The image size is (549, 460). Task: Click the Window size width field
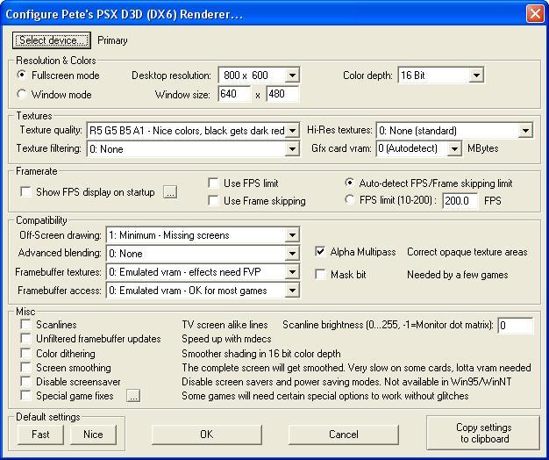(234, 94)
